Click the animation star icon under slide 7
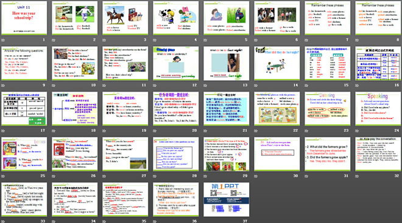 coord(306,40)
